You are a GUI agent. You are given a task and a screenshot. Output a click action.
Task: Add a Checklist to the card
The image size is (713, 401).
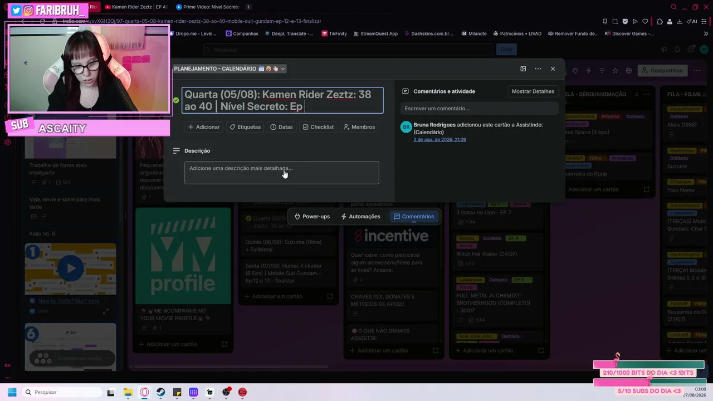318,127
